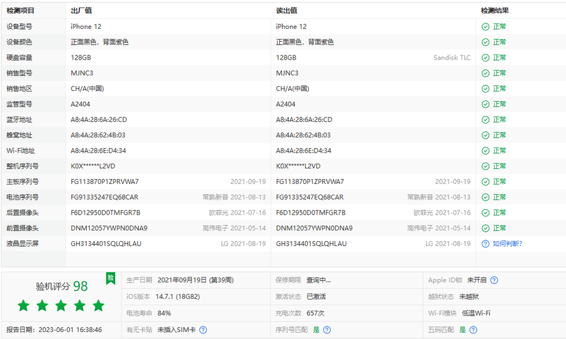Click the Sandisk TLC label

pyautogui.click(x=452, y=58)
